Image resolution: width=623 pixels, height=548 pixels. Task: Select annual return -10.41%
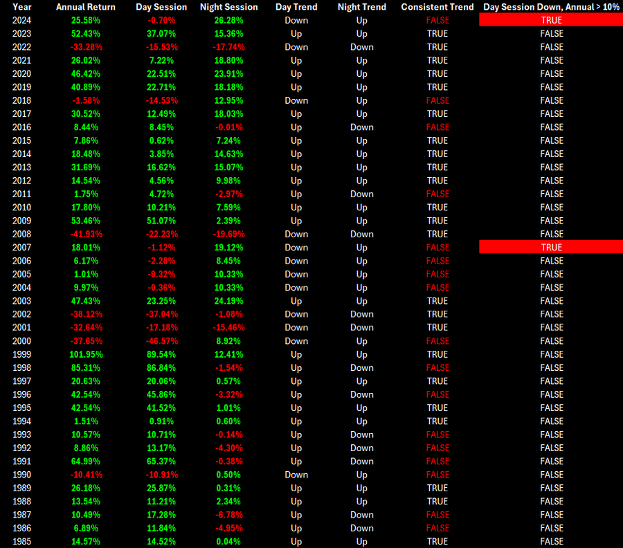(x=87, y=475)
